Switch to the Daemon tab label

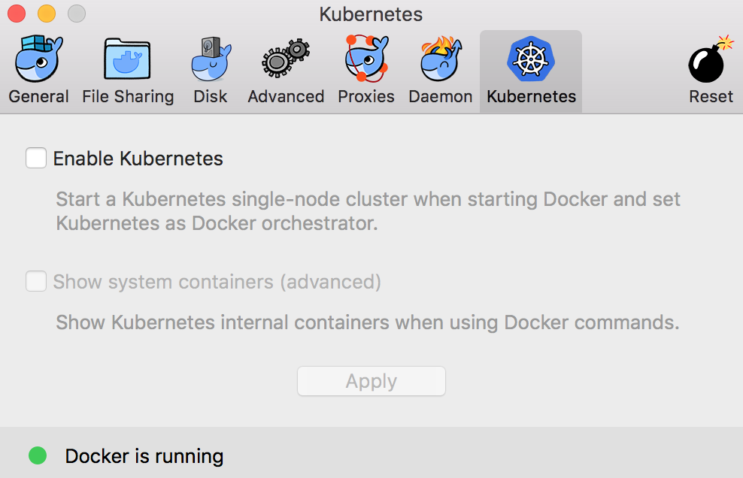tap(441, 96)
